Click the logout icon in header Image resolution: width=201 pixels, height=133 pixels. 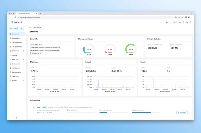click(191, 22)
